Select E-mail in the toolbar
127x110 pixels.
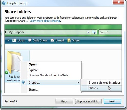pos(60,40)
